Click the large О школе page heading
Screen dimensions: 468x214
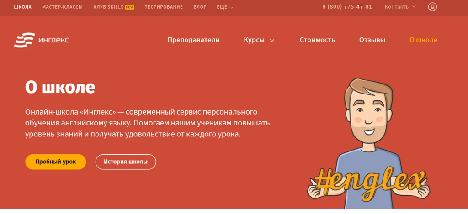(x=60, y=87)
